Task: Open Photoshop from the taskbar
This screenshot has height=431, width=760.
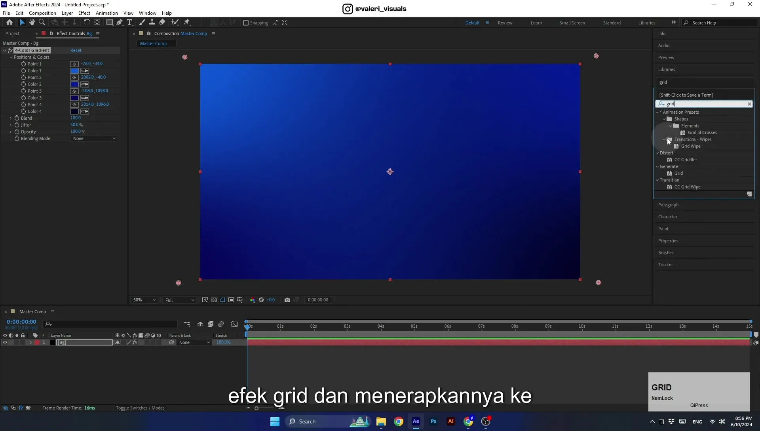Action: [x=433, y=421]
